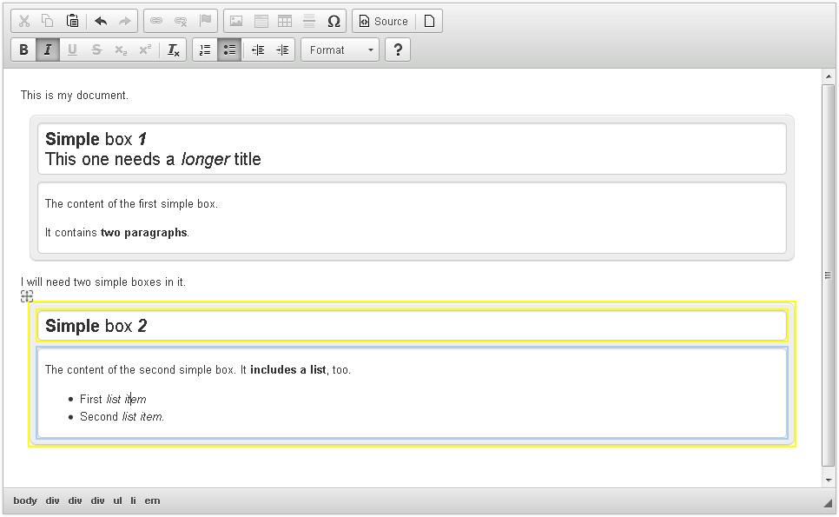Click 'I will need two simple boxes in it.'

click(x=102, y=282)
